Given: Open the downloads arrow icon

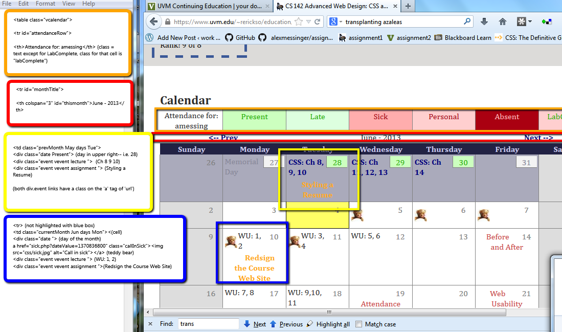Looking at the screenshot, I should click(484, 21).
